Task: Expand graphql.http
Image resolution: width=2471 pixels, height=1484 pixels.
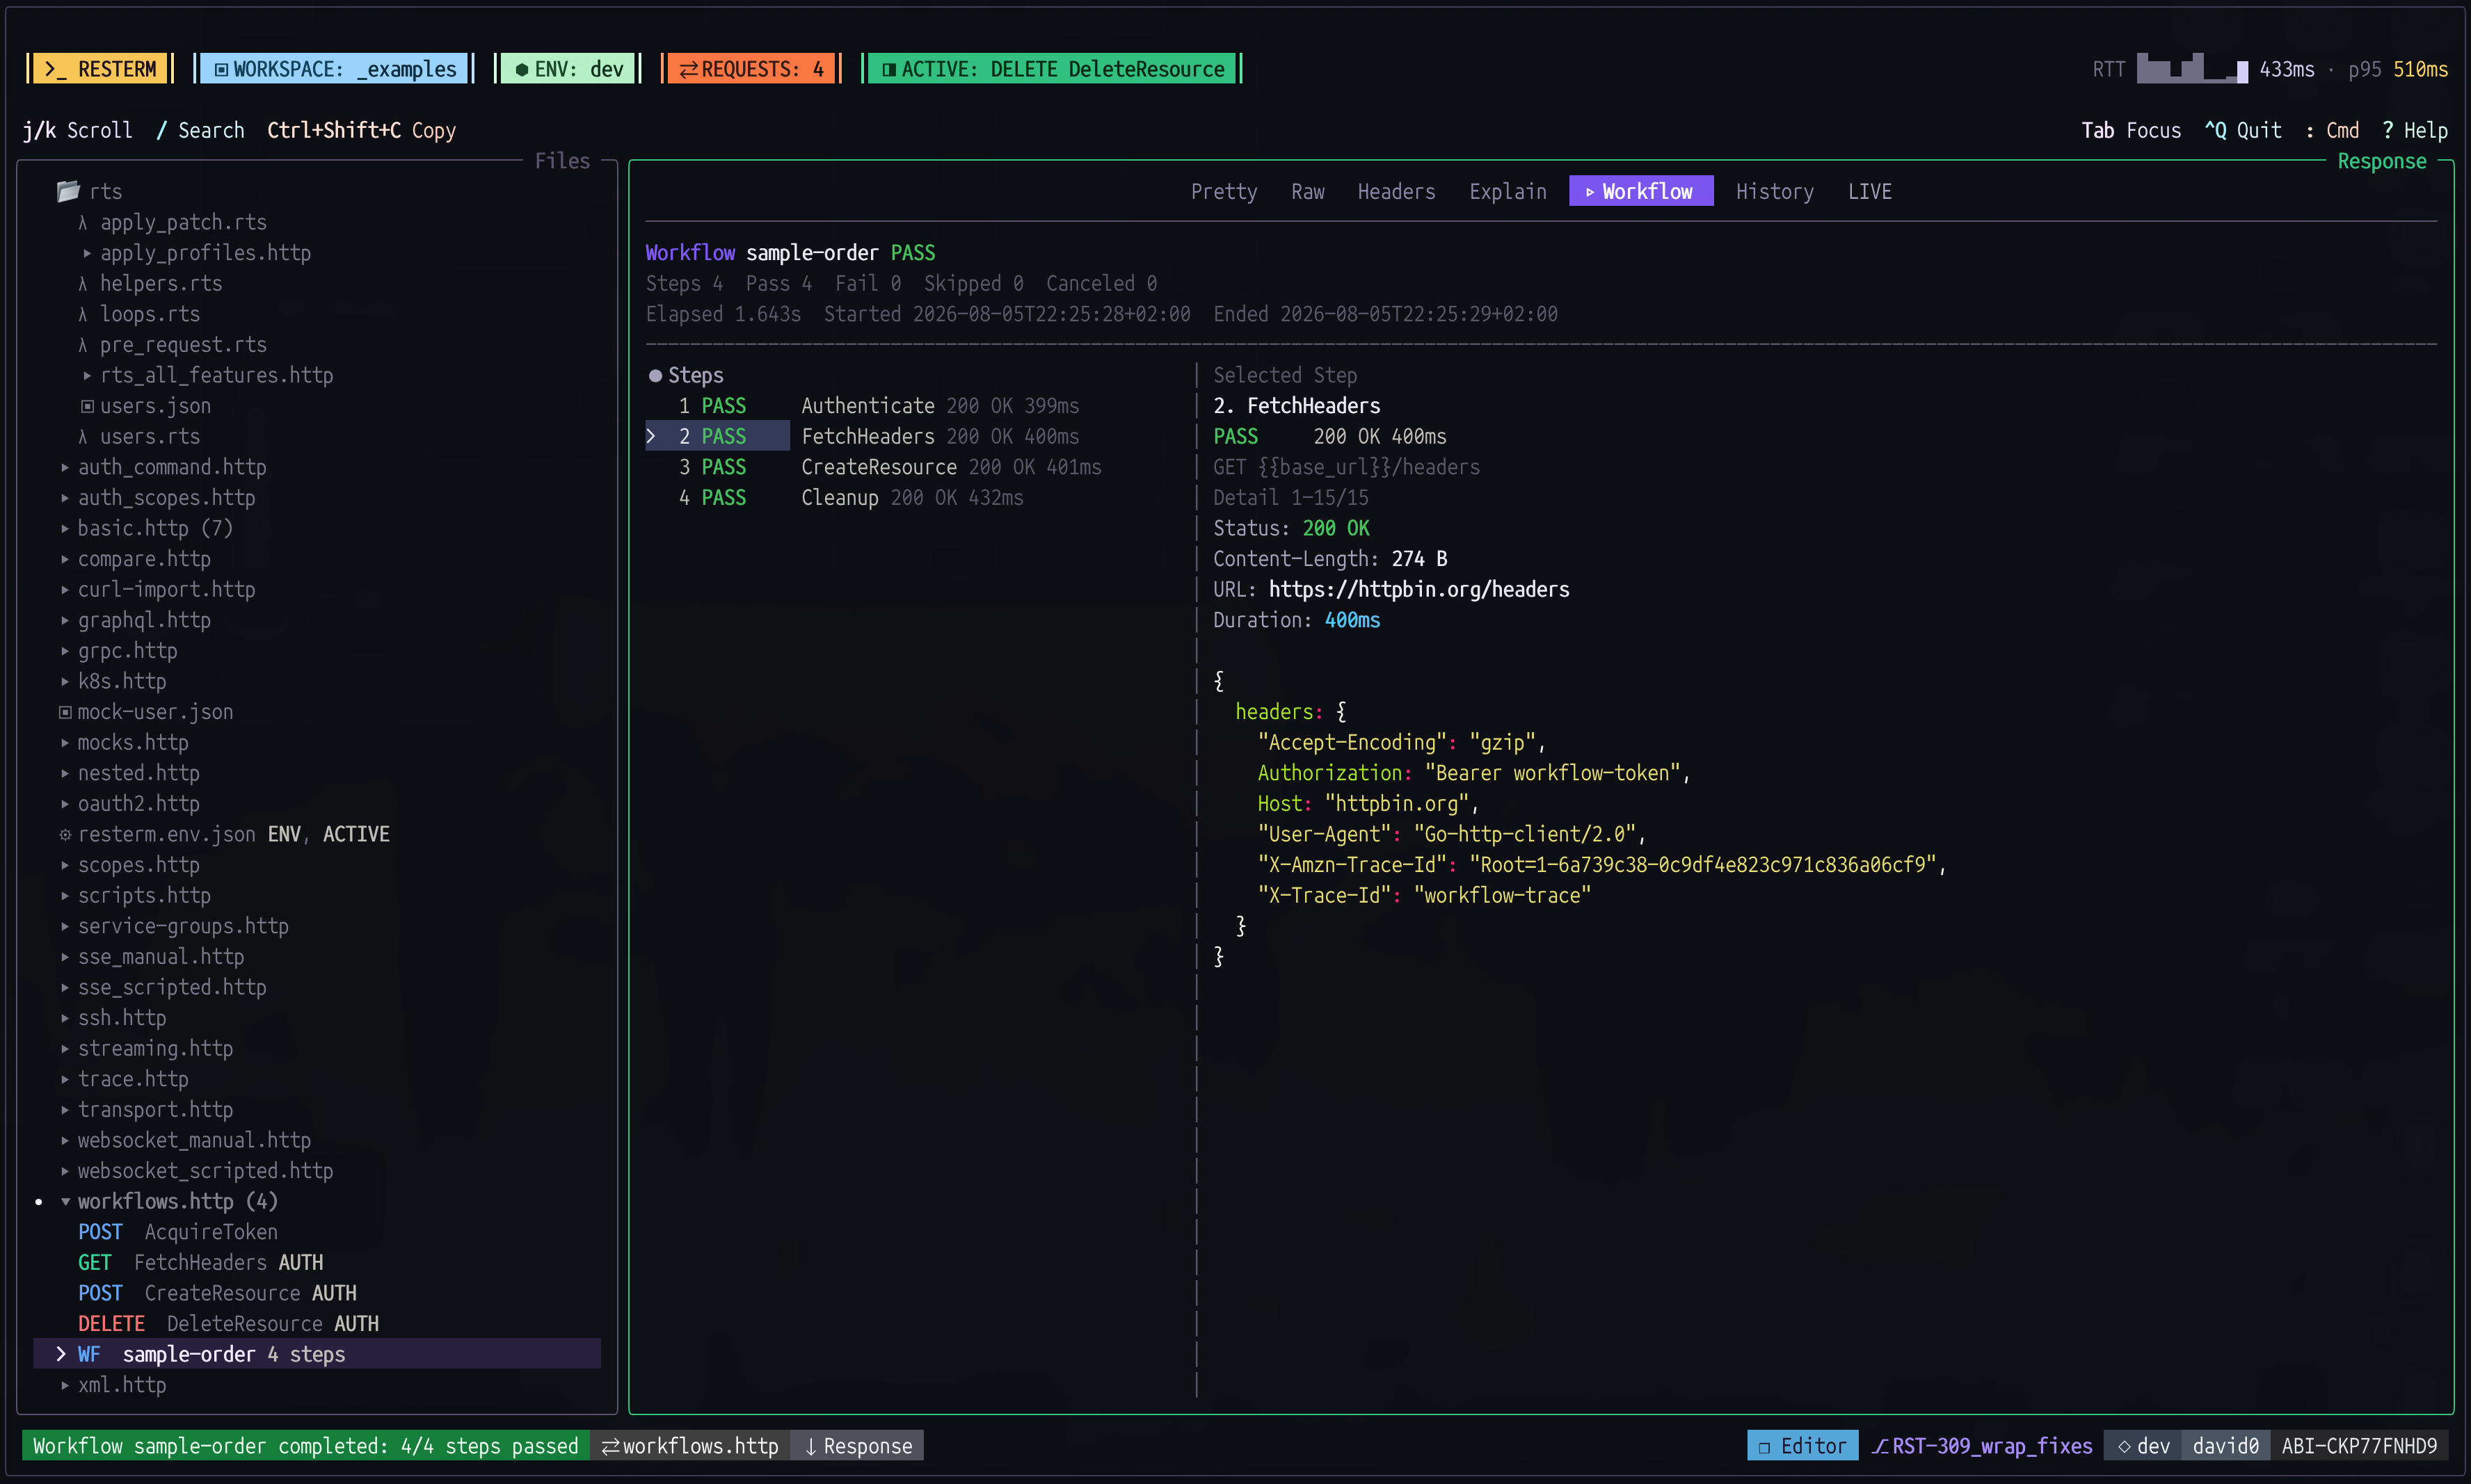Action: [x=65, y=620]
